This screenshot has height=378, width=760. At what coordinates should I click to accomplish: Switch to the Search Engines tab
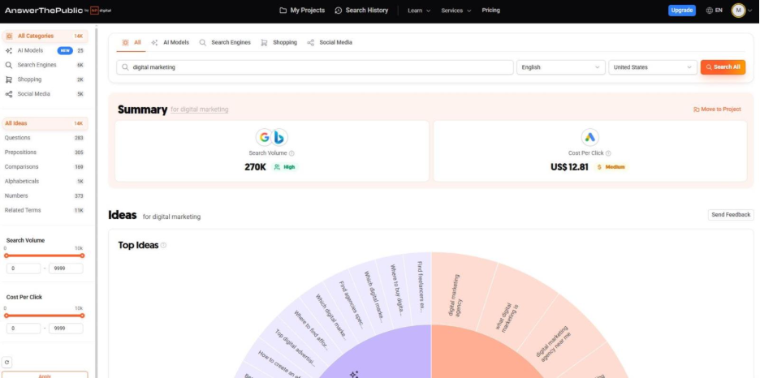[225, 42]
